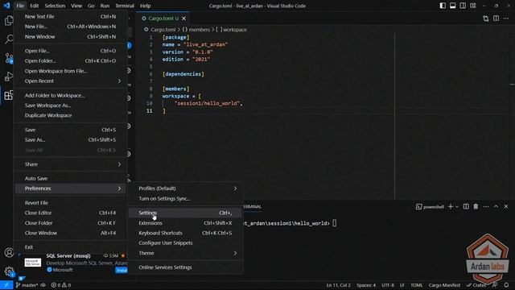Select Turn on Settings Sync...
This screenshot has height=290, width=515.
(x=186, y=199)
